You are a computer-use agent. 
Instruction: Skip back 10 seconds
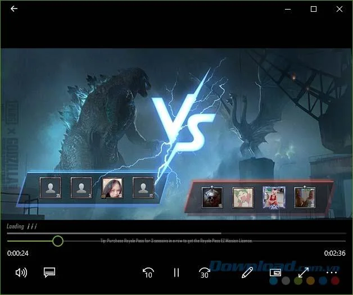pos(148,273)
